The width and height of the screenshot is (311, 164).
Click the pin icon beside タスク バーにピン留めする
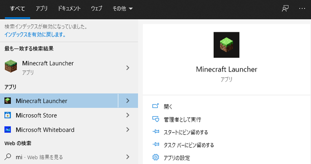coord(155,144)
